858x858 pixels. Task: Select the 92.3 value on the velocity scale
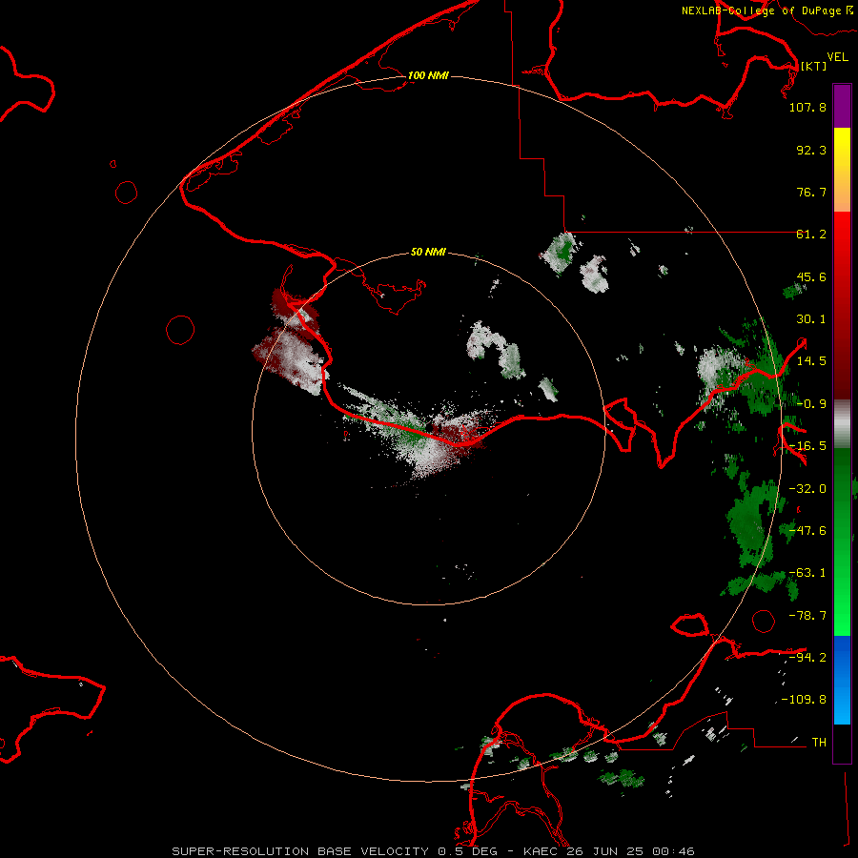coord(811,150)
